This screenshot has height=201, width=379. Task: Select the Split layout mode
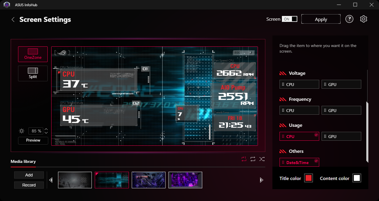(33, 73)
